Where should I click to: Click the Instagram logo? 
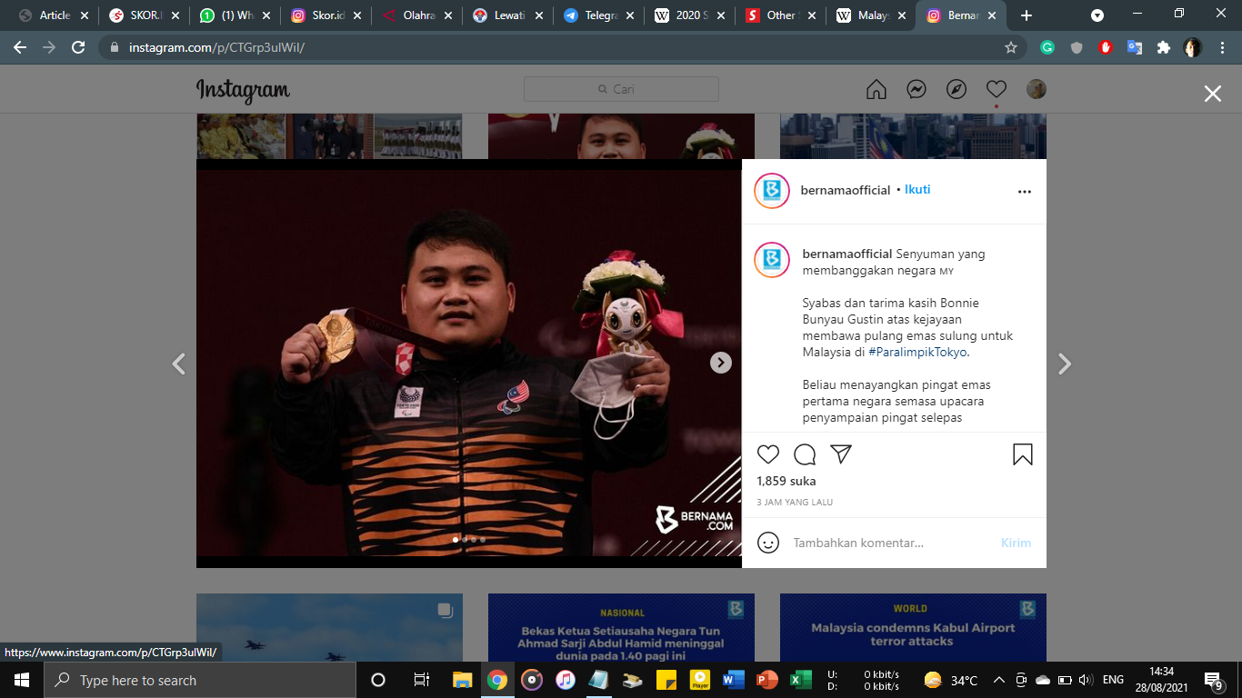[243, 90]
